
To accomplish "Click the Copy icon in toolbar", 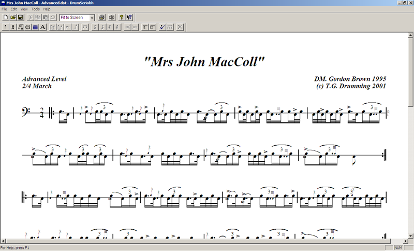I will (x=38, y=18).
